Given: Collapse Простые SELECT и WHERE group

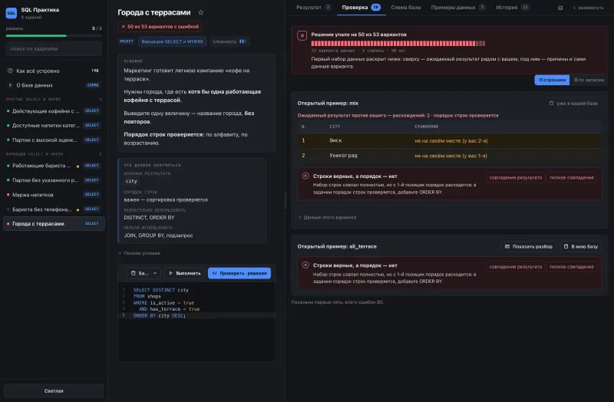Looking at the screenshot, I should point(54,99).
